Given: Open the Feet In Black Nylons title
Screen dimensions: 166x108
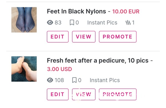Looking at the screenshot, I should click(x=76, y=11).
